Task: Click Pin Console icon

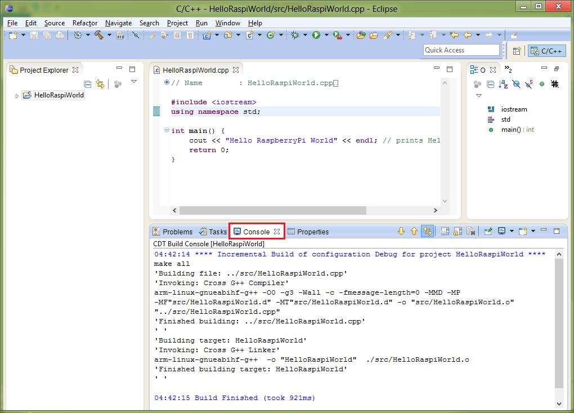Action: click(488, 231)
